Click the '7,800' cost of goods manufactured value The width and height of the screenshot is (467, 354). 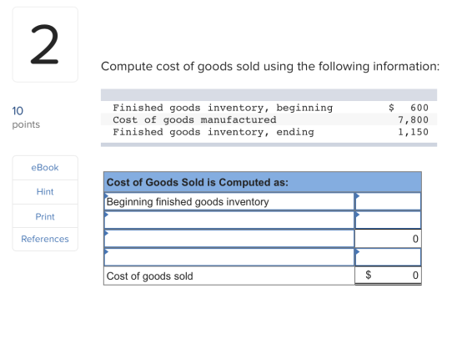[413, 119]
